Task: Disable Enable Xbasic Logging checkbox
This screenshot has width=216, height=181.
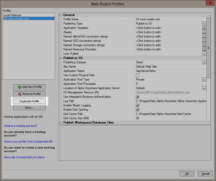Action: [137, 105]
